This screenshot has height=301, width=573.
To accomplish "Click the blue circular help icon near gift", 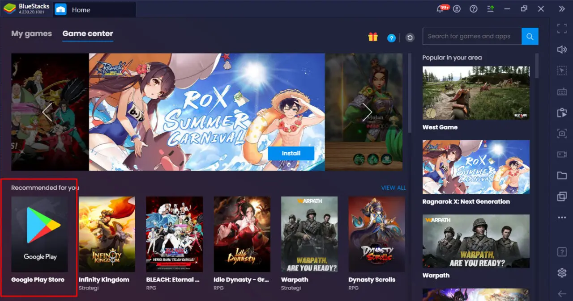I will 391,38.
